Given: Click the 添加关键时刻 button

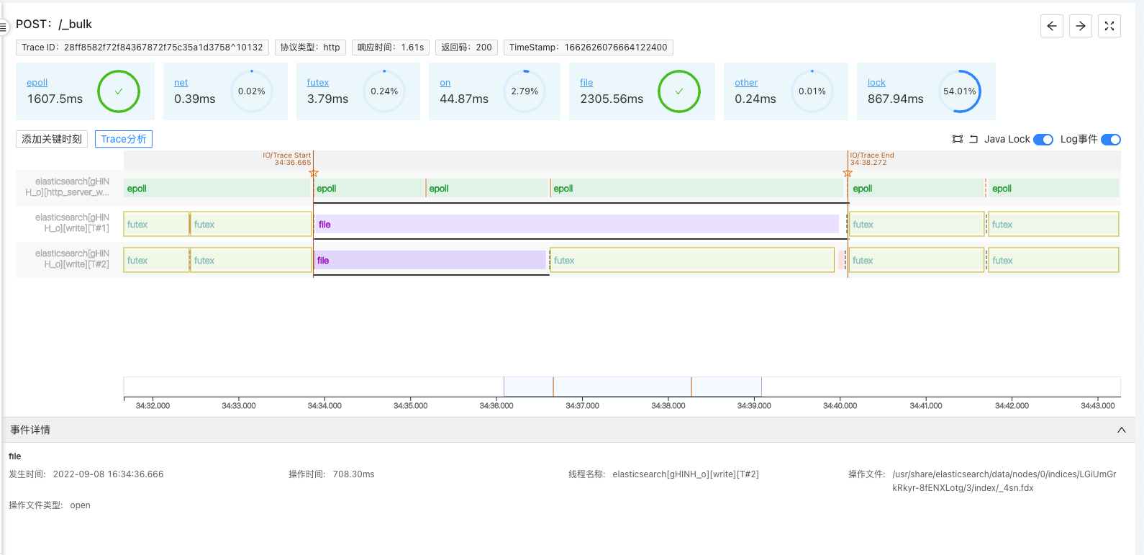Looking at the screenshot, I should pos(52,139).
